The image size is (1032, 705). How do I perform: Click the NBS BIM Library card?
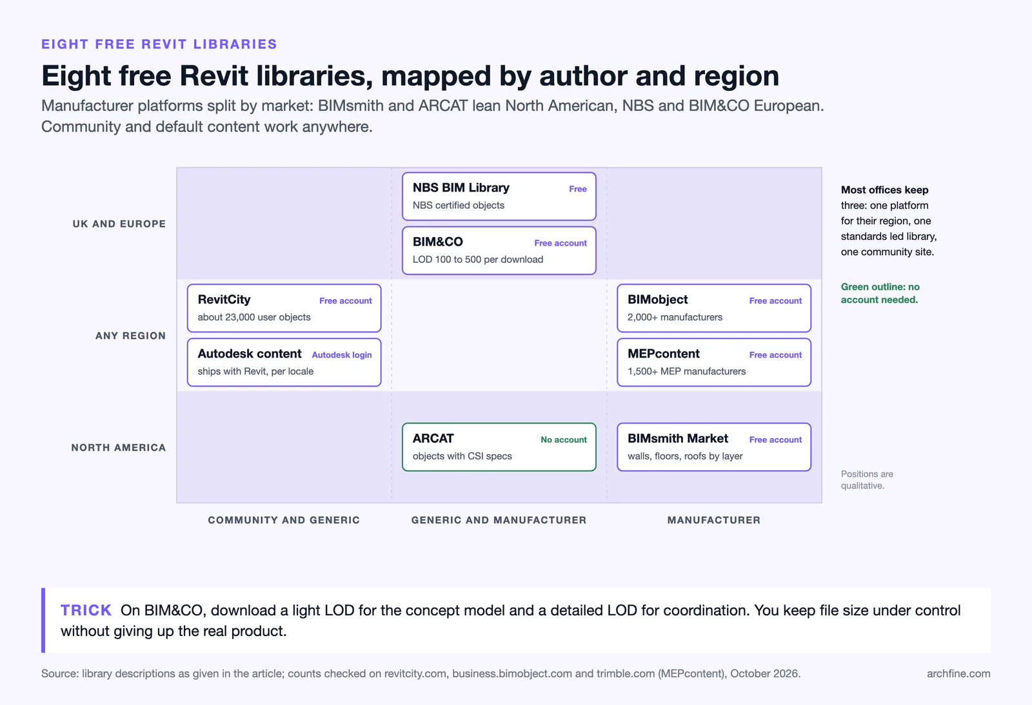(x=499, y=196)
